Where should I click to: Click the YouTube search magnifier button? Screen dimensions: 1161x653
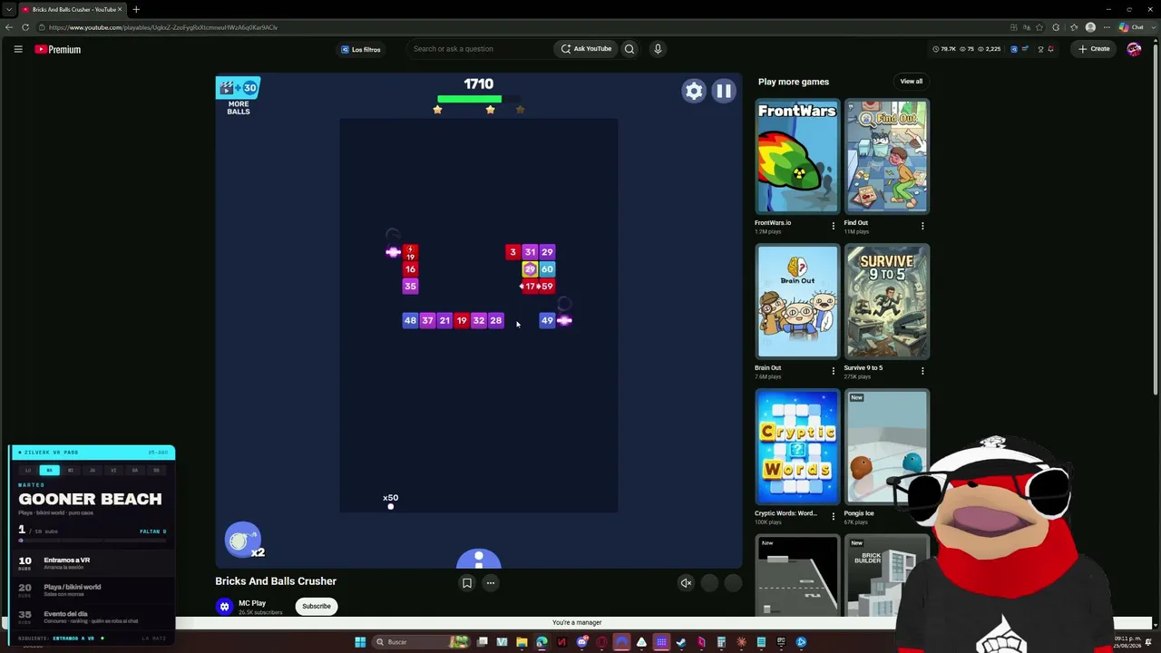tap(629, 49)
